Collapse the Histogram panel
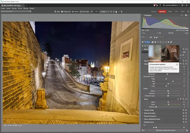The image size is (190, 133). pos(142,15)
